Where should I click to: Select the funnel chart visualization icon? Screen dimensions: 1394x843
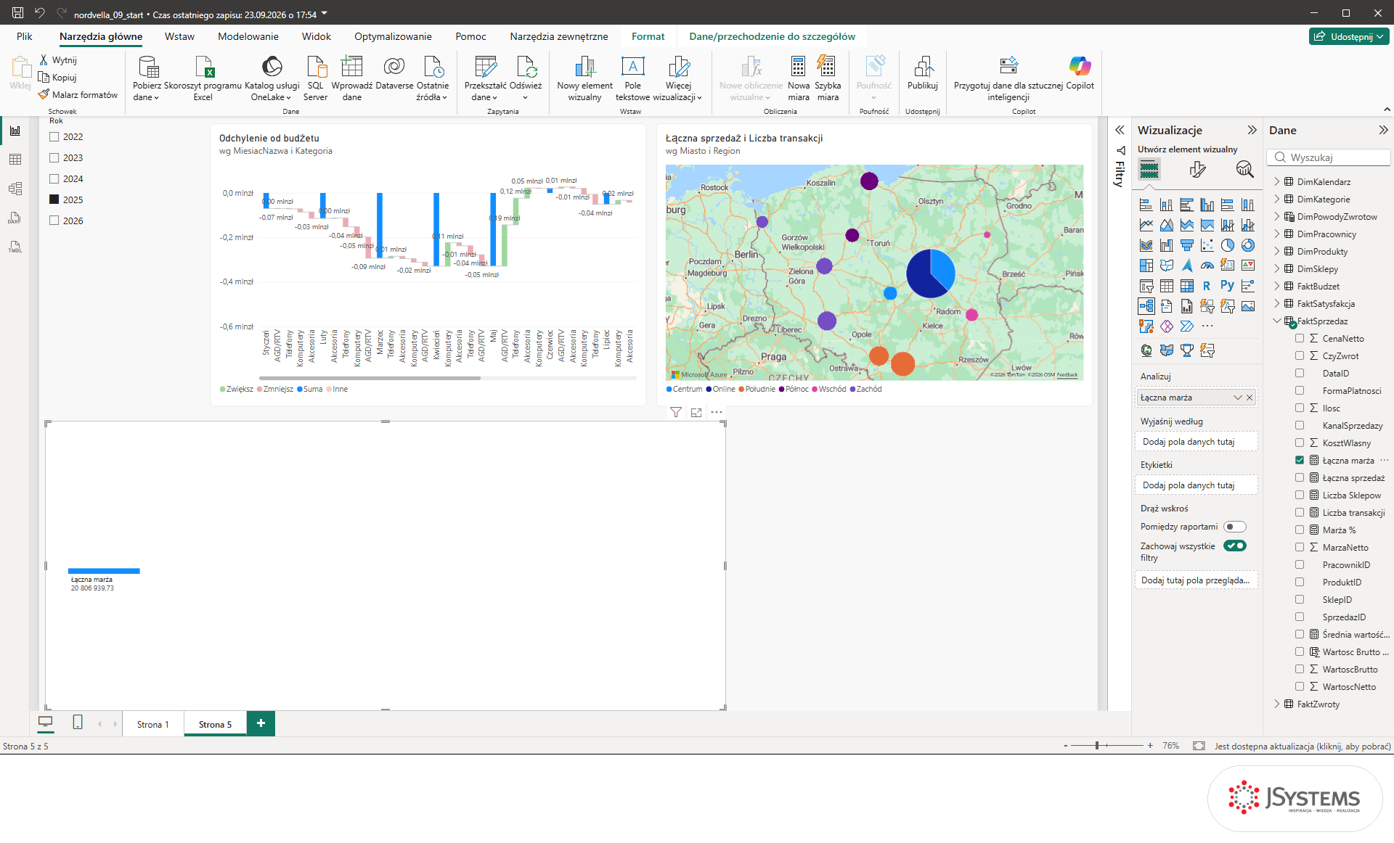pos(1186,245)
